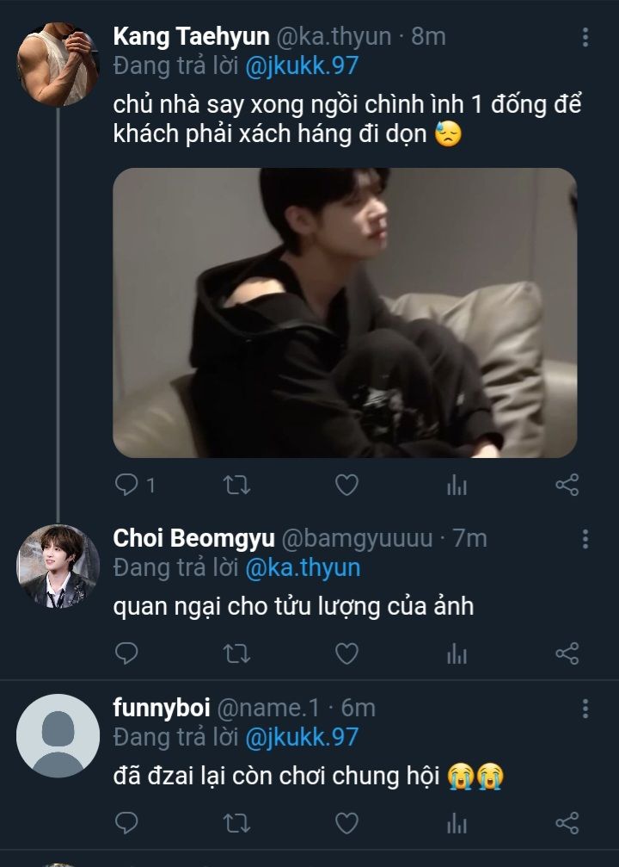Like funnyboi's reply
Screen dimensions: 619x867
346,824
